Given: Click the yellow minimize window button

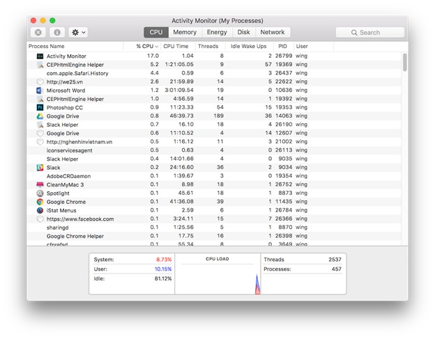Looking at the screenshot, I should [43, 20].
